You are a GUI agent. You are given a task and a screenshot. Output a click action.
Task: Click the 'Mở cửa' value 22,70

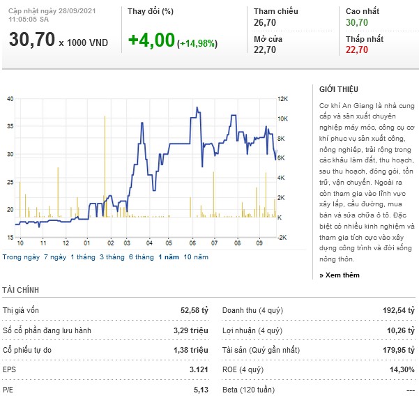click(265, 49)
